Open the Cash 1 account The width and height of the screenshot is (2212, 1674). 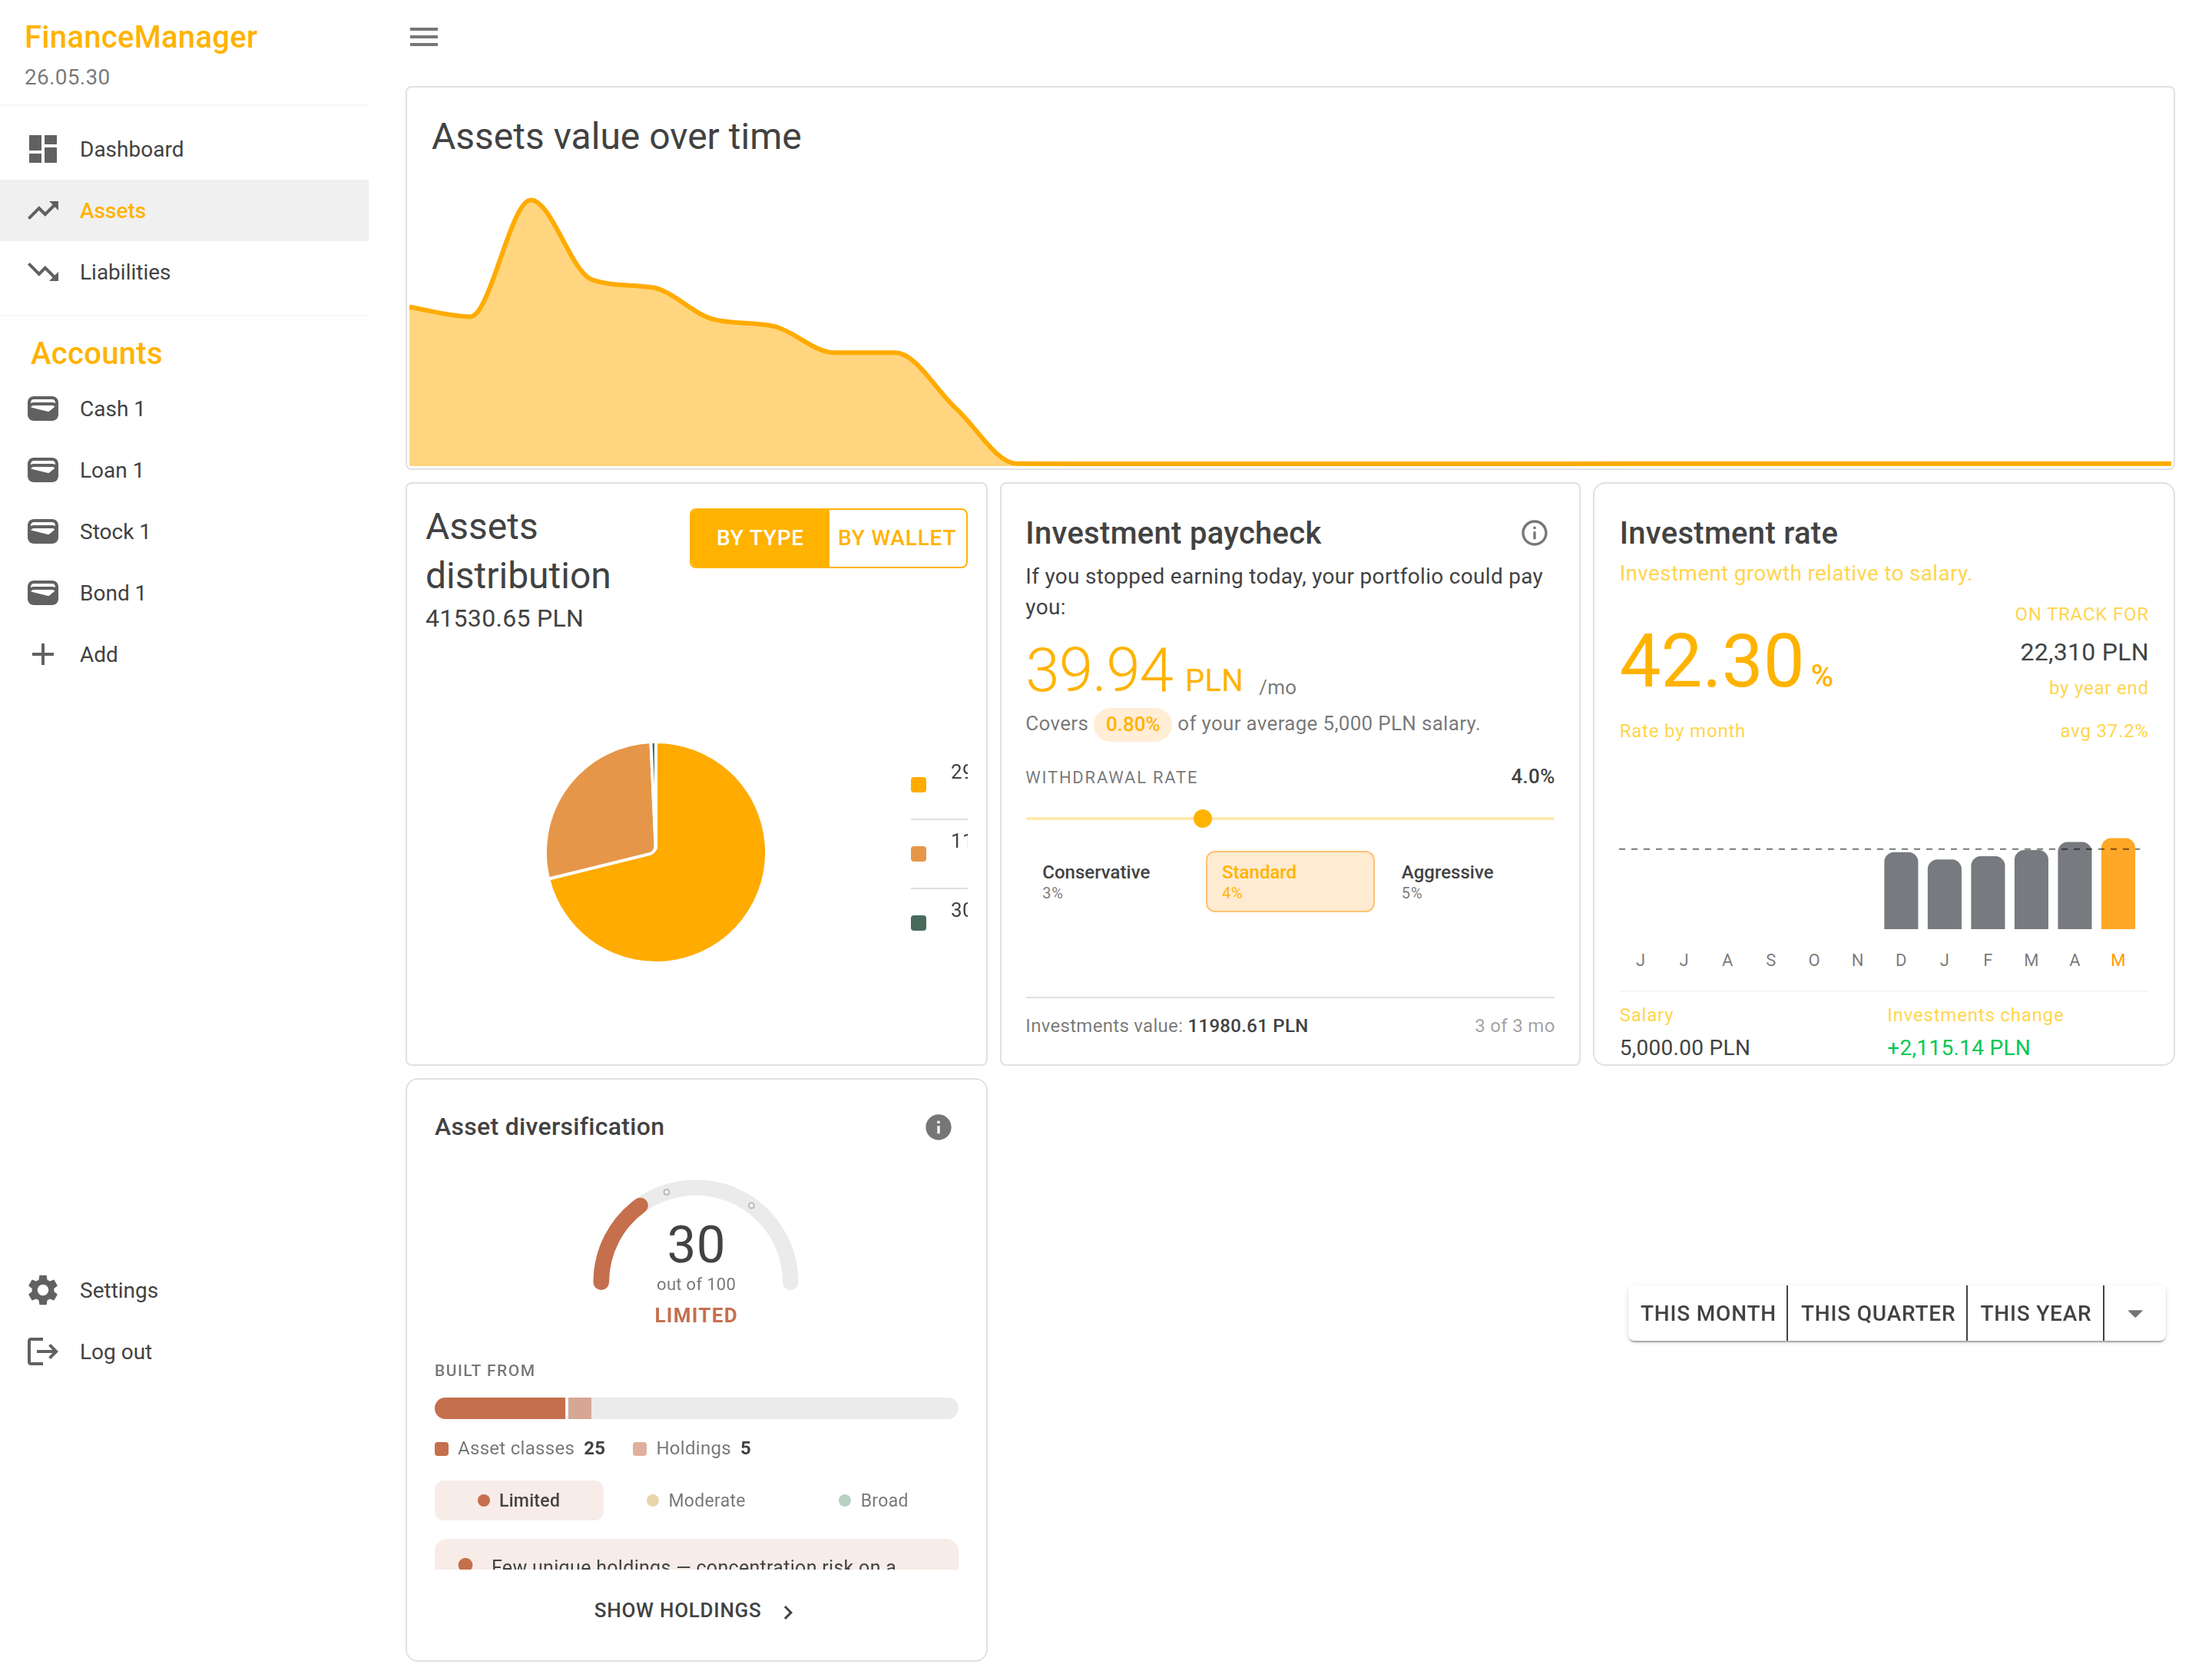pyautogui.click(x=185, y=408)
